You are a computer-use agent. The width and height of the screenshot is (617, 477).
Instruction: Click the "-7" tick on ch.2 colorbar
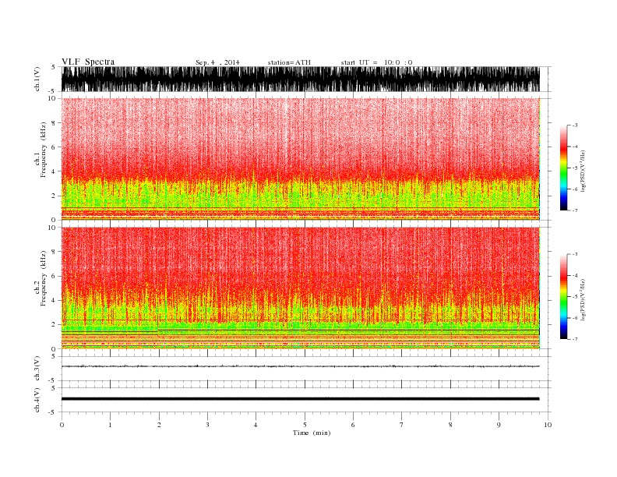(574, 339)
